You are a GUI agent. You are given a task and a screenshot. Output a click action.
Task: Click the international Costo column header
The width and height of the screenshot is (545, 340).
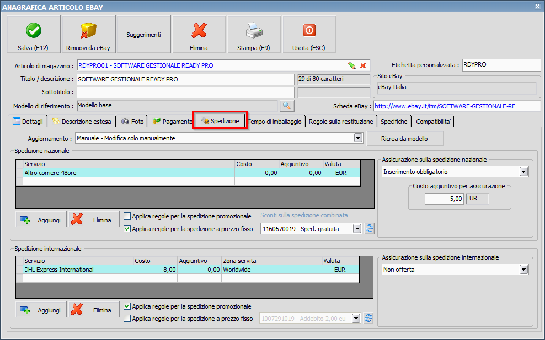(x=156, y=261)
